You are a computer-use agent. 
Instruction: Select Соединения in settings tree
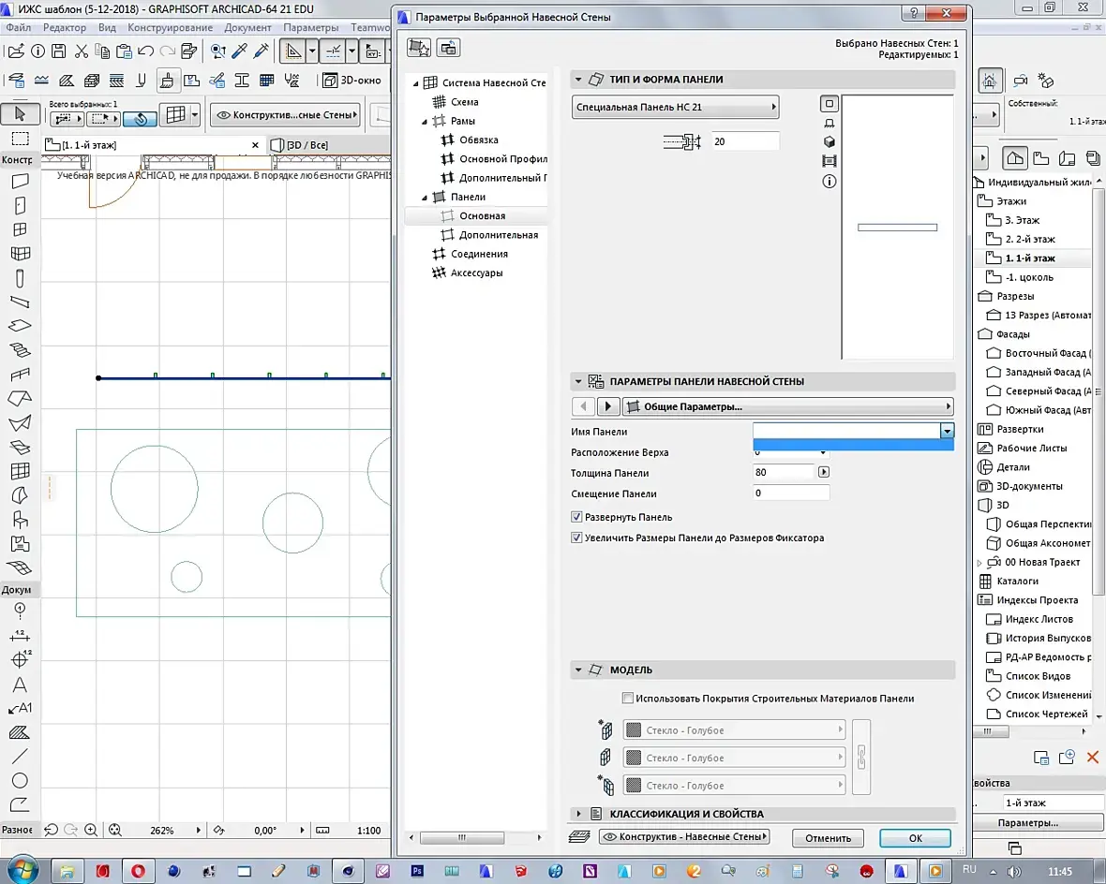click(479, 254)
